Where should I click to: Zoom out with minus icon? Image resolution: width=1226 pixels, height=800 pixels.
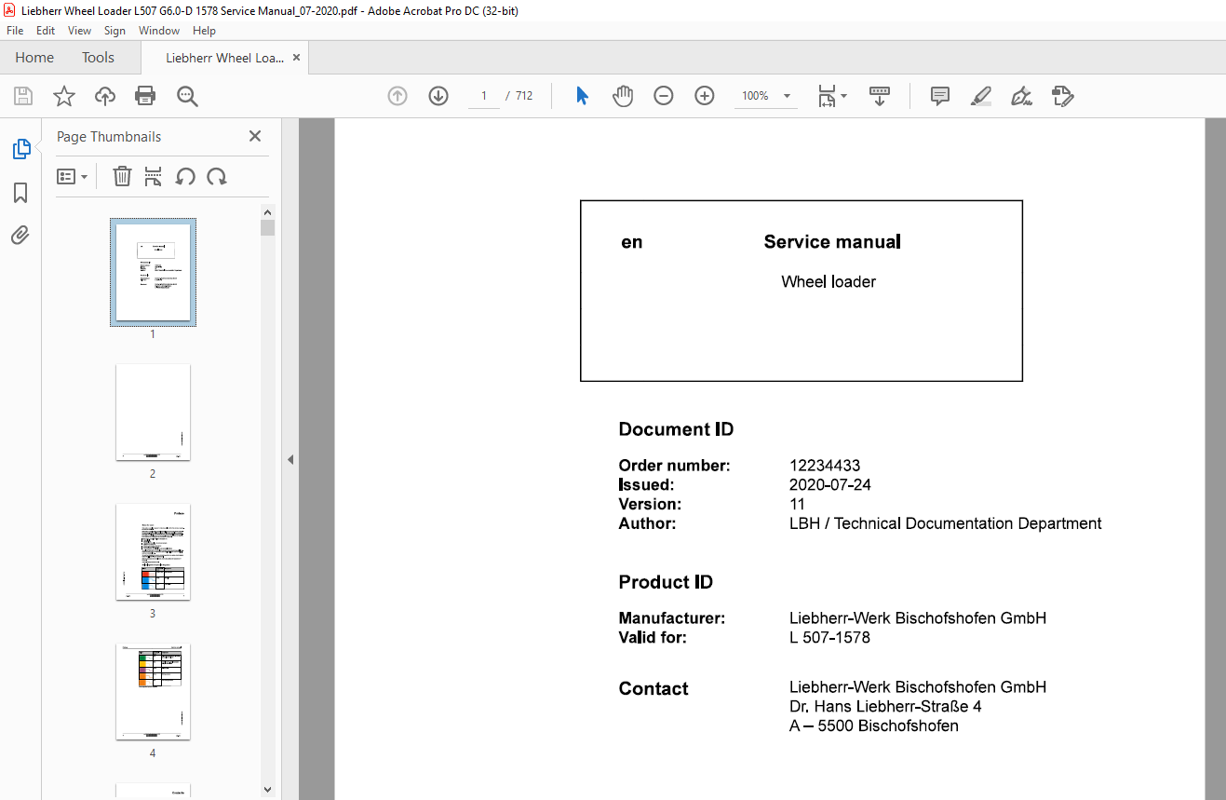tap(664, 96)
